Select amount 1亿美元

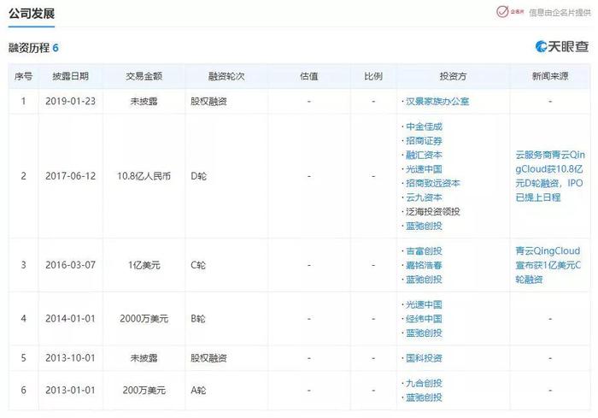(144, 265)
